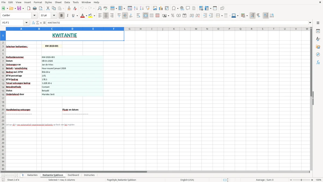This screenshot has width=323, height=182.
Task: Click the Cut scissors icon
Action: 48,8
